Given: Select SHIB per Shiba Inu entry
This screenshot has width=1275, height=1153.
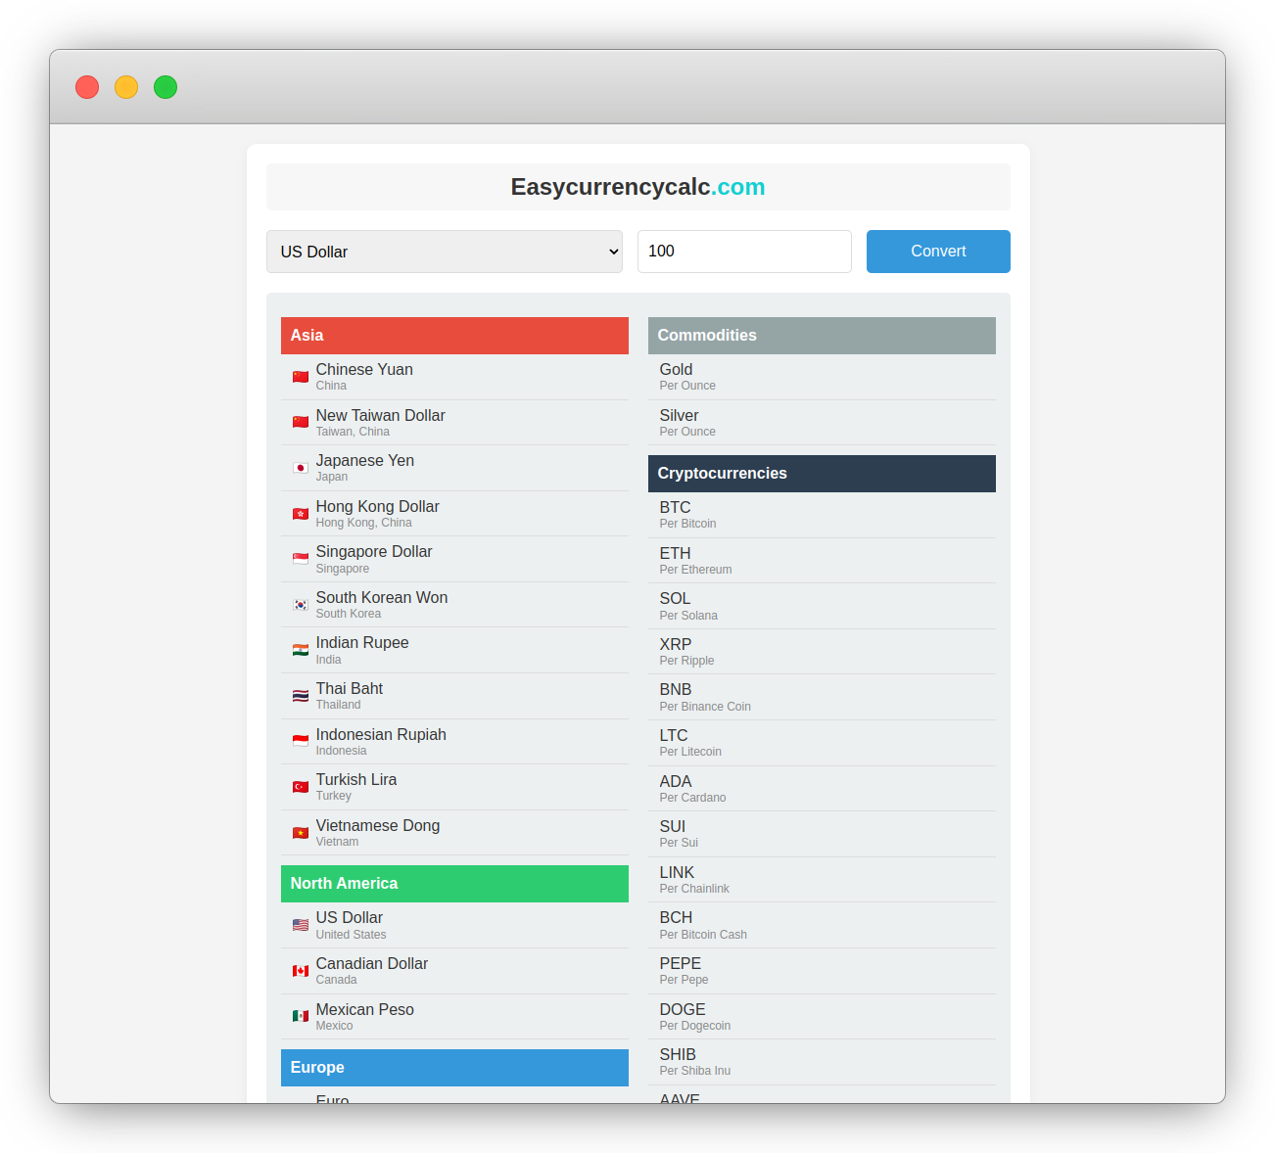Looking at the screenshot, I should 822,1062.
